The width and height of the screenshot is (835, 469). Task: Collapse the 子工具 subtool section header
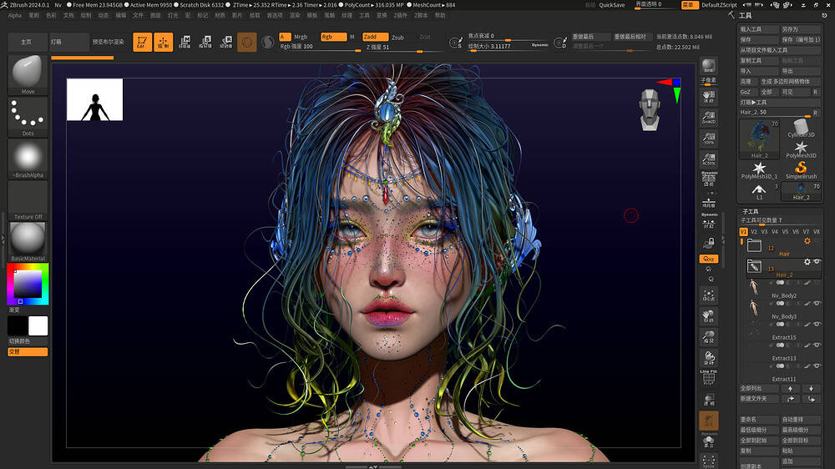pos(750,212)
